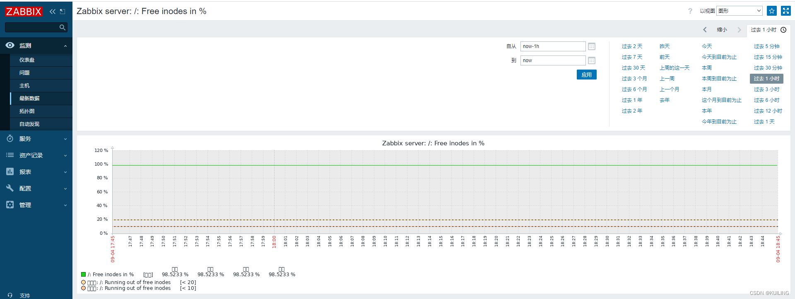The image size is (795, 299).
Task: Click the 支持 headset icon
Action: 10,296
